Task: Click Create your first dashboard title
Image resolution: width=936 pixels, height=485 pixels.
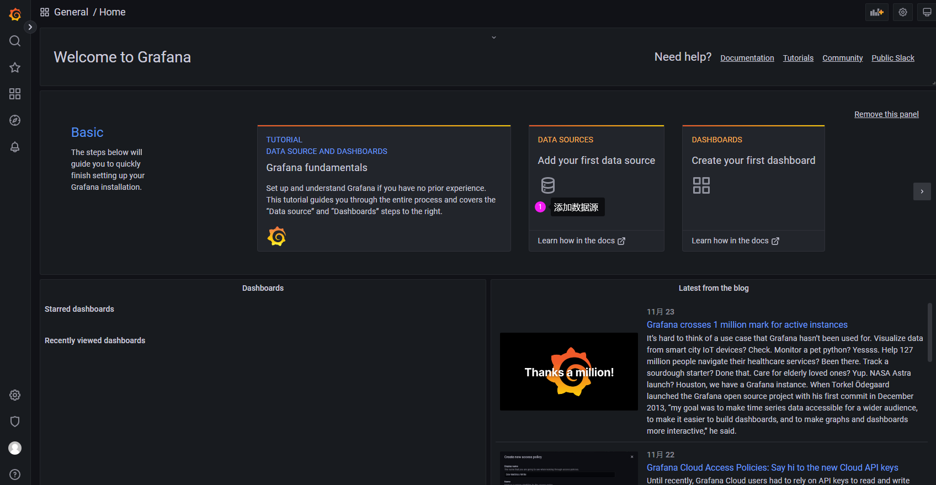Action: (753, 161)
